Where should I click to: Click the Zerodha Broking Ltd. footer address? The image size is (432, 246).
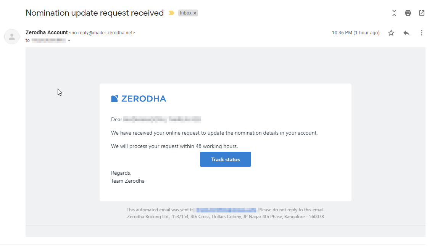tap(226, 217)
